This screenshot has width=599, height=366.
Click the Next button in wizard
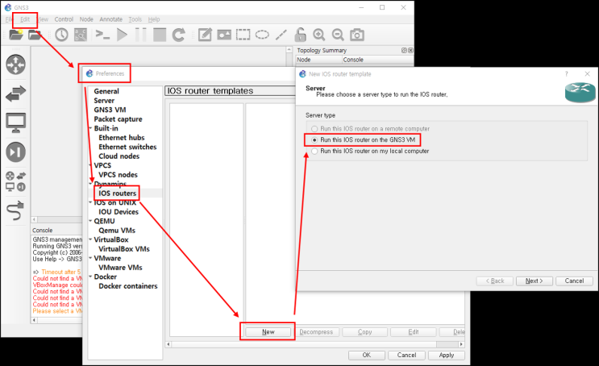click(534, 281)
